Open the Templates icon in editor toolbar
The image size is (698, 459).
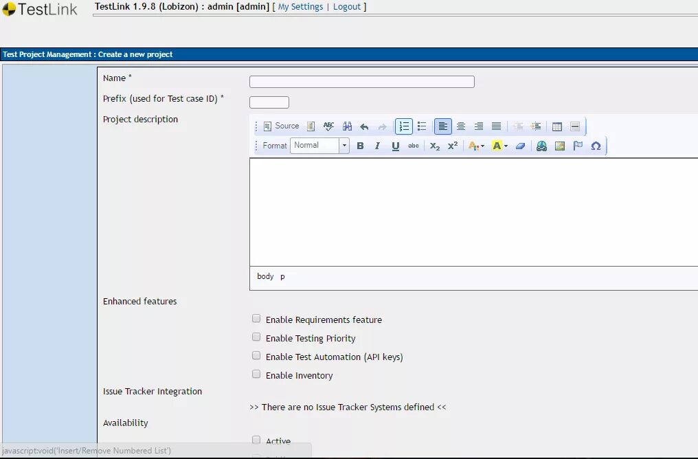[311, 126]
